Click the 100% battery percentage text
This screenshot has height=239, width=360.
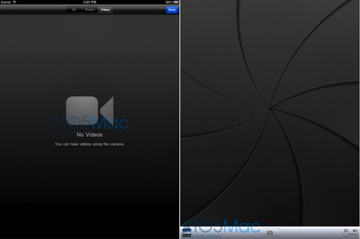click(x=169, y=2)
